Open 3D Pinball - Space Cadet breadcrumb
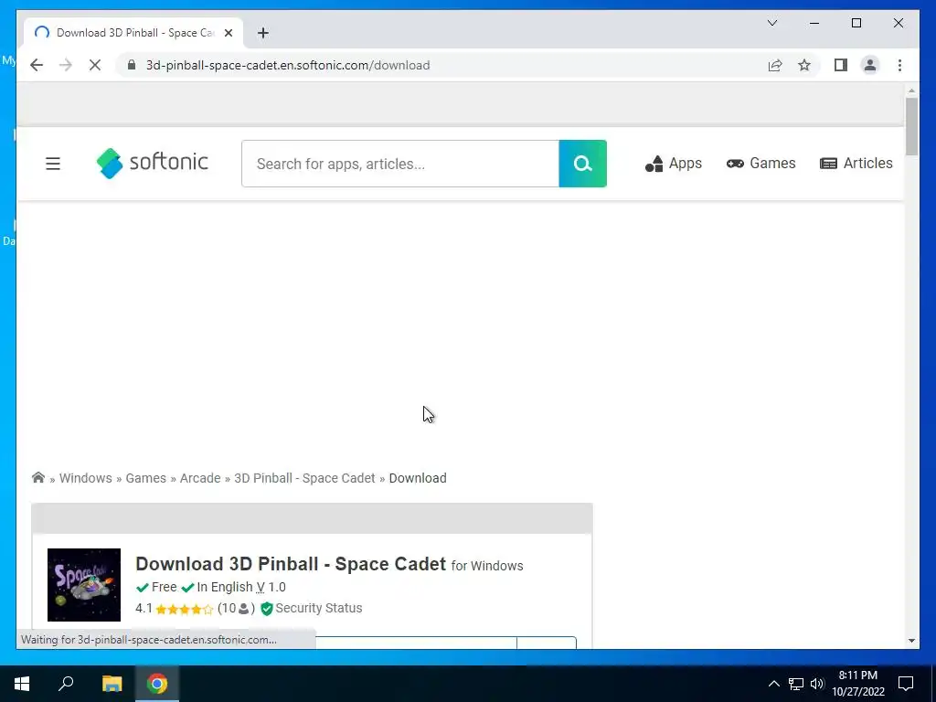Viewport: 936px width, 702px height. pos(304,478)
